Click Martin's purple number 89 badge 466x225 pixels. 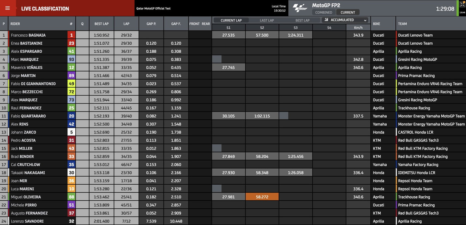point(71,76)
